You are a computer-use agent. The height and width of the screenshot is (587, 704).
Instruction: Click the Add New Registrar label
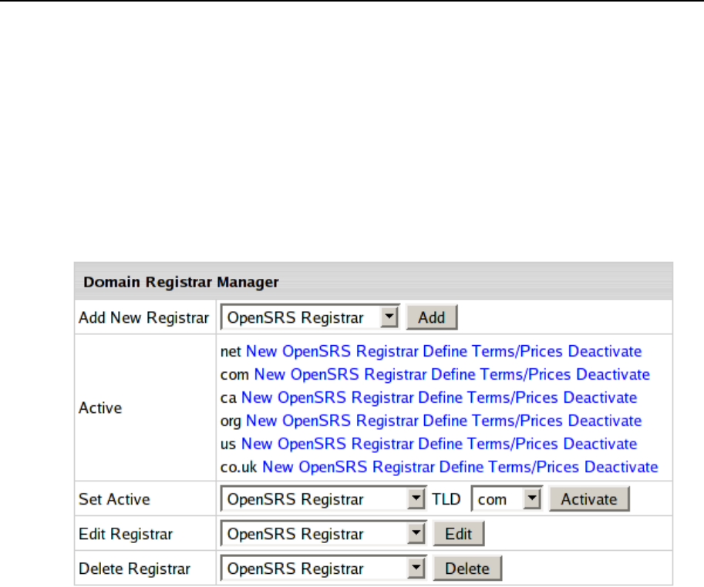pyautogui.click(x=143, y=317)
